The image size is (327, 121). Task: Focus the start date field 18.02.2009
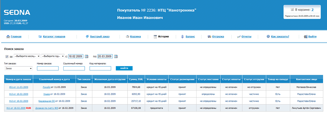[x=76, y=56]
